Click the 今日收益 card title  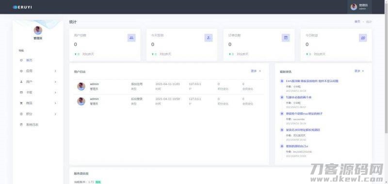(x=311, y=35)
